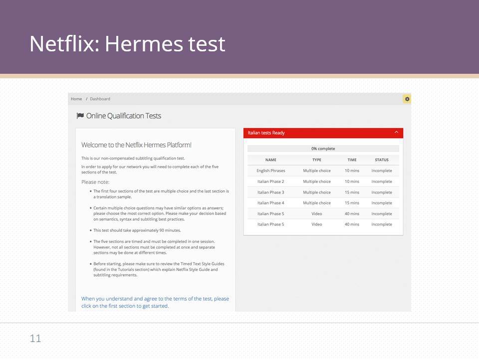The width and height of the screenshot is (479, 359).
Task: Click the Welcome to the Netflix Hermes Platform heading
Action: tap(136, 145)
